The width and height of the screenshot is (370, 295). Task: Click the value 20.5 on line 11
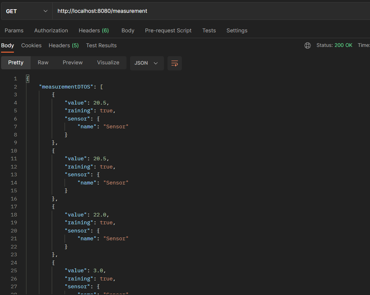(x=99, y=159)
